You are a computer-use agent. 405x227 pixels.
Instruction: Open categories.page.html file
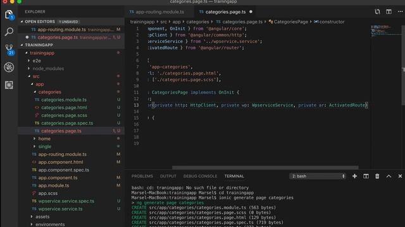72,108
